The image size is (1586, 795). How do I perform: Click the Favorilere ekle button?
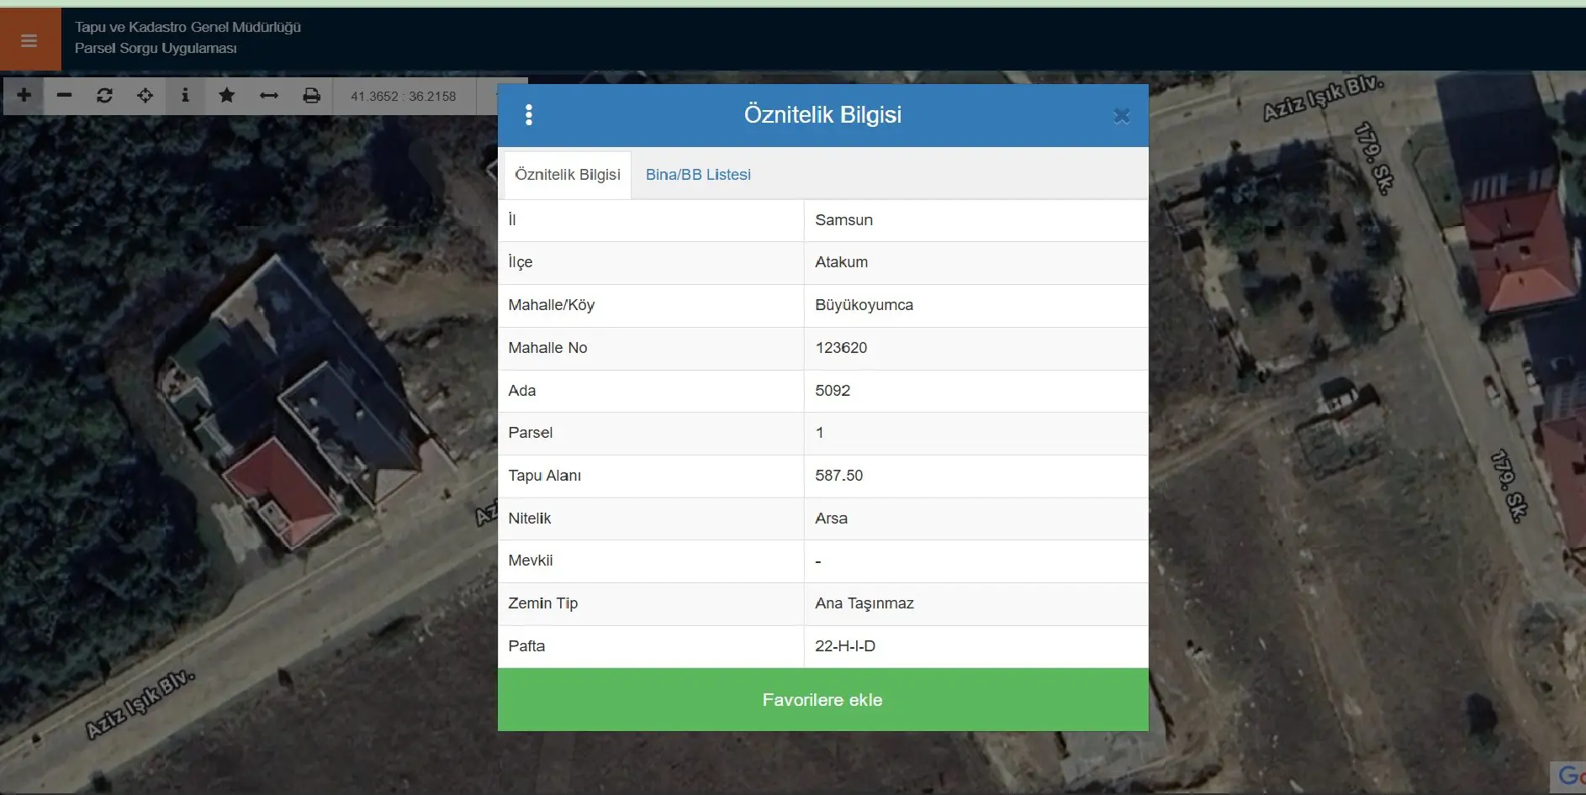822,699
